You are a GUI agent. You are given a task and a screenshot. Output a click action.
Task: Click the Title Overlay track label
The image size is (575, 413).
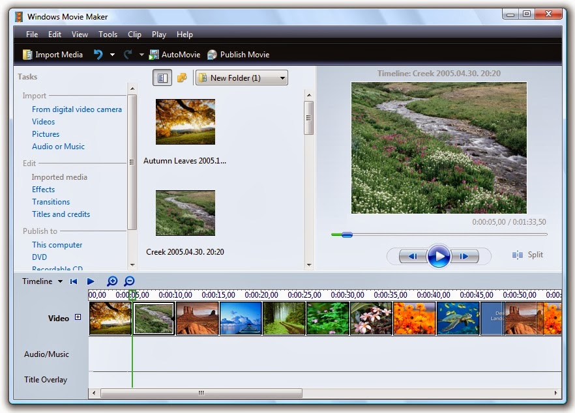tap(46, 380)
